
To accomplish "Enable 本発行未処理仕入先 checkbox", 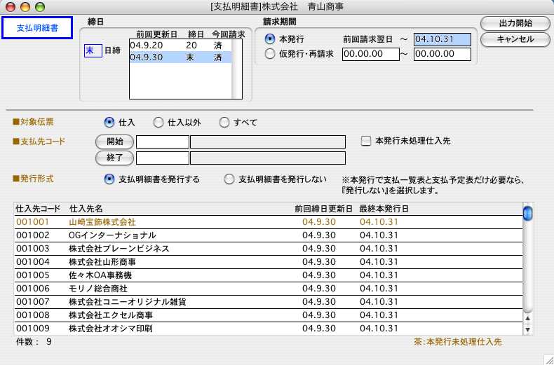I will point(366,141).
